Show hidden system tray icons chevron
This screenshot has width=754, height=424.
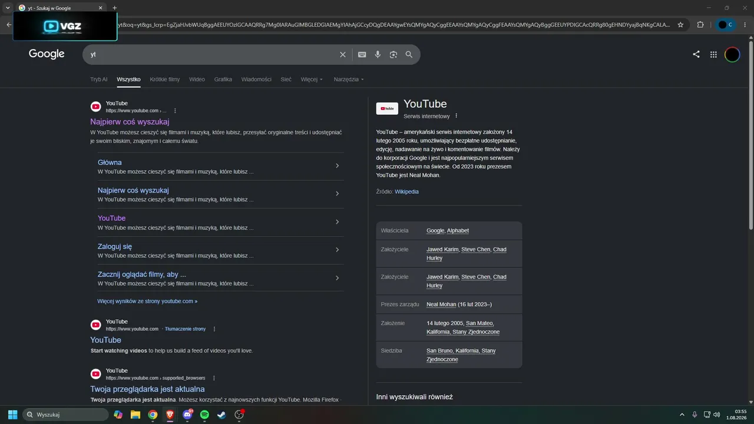point(682,415)
